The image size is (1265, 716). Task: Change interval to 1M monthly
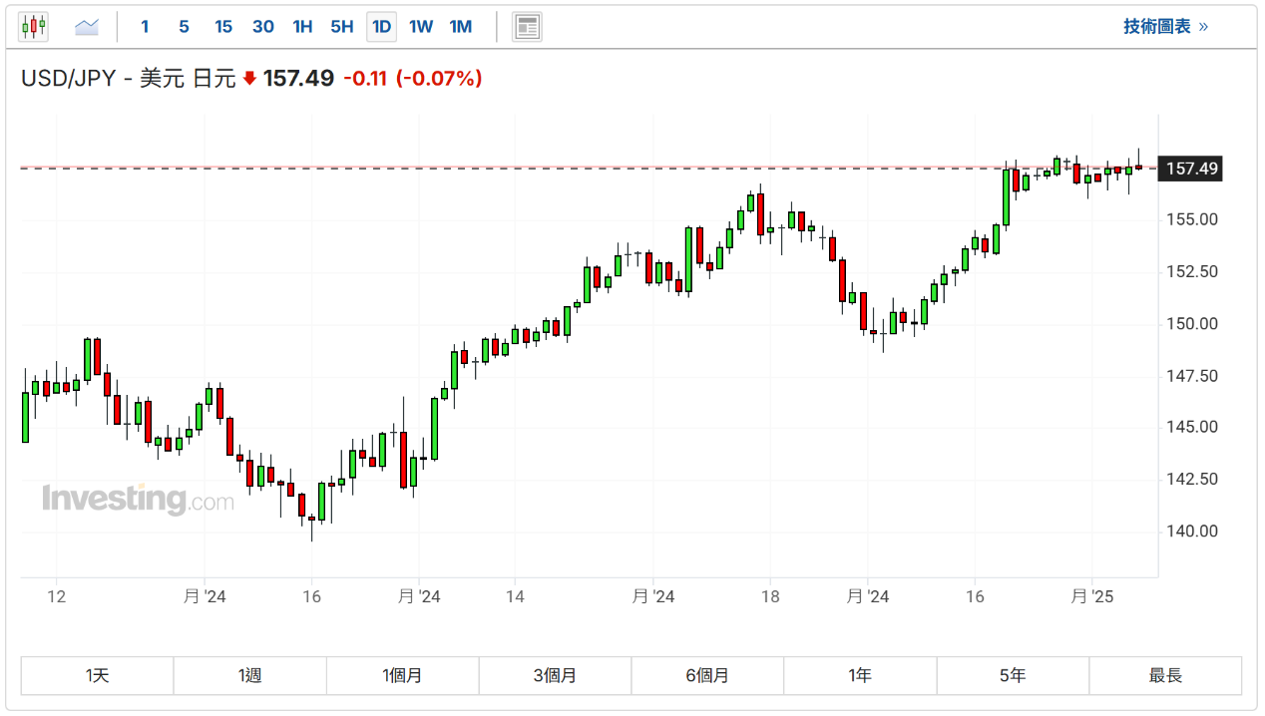(x=461, y=27)
